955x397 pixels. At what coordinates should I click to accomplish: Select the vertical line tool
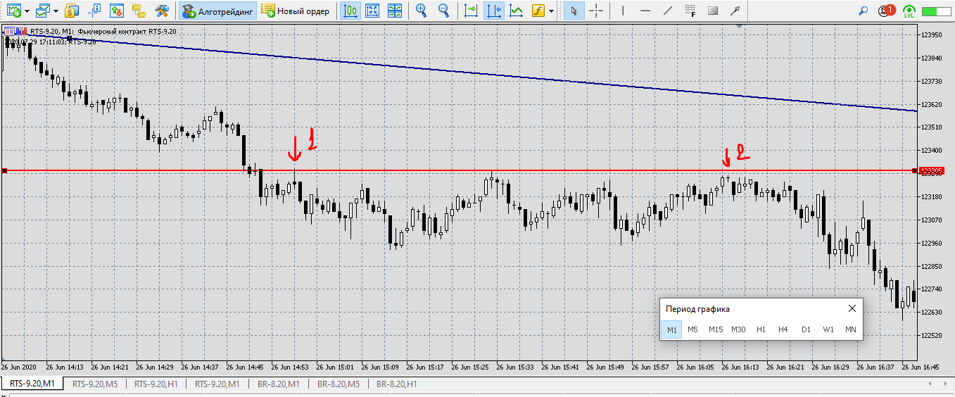point(623,11)
